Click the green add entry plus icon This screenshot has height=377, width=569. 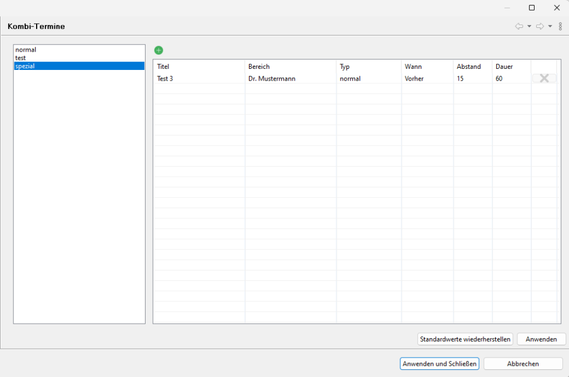[x=158, y=51]
